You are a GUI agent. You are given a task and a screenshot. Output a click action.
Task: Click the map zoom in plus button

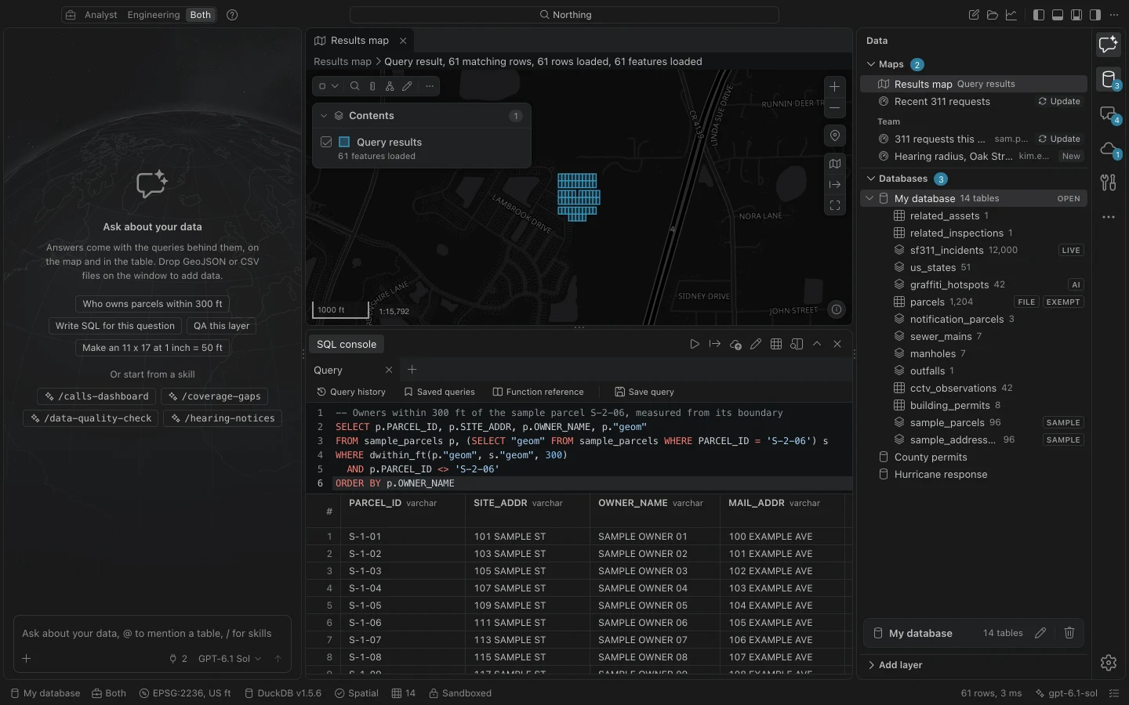tap(835, 87)
